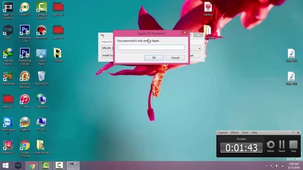
Task: Click the Apple ID password field
Action: (151, 47)
